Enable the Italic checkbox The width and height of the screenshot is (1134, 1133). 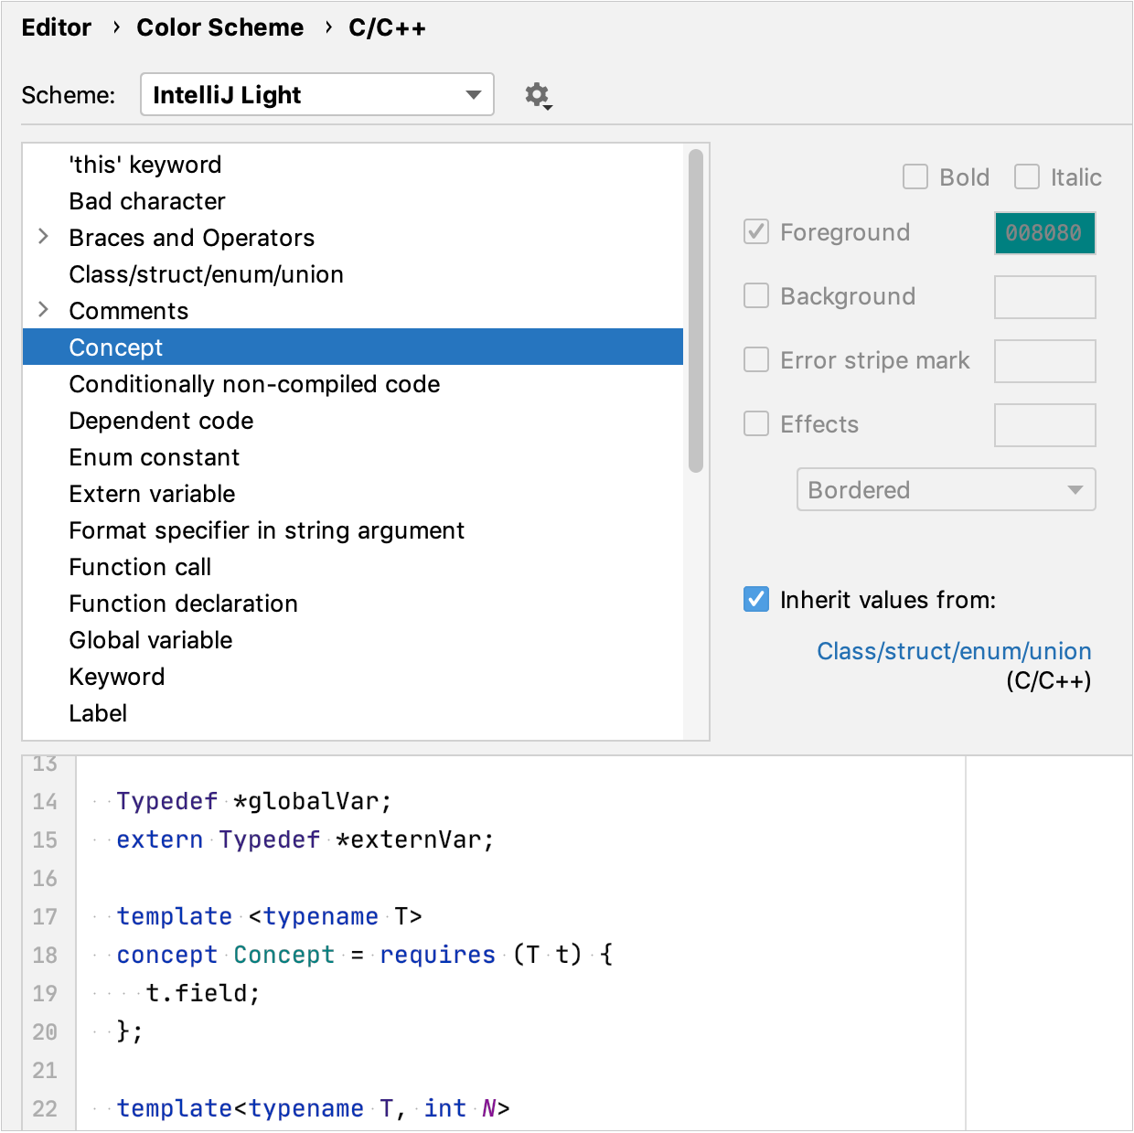pyautogui.click(x=1026, y=176)
